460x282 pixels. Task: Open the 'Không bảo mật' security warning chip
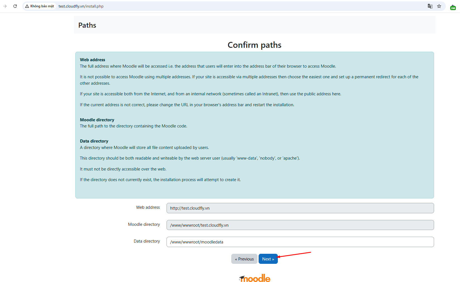pos(40,6)
